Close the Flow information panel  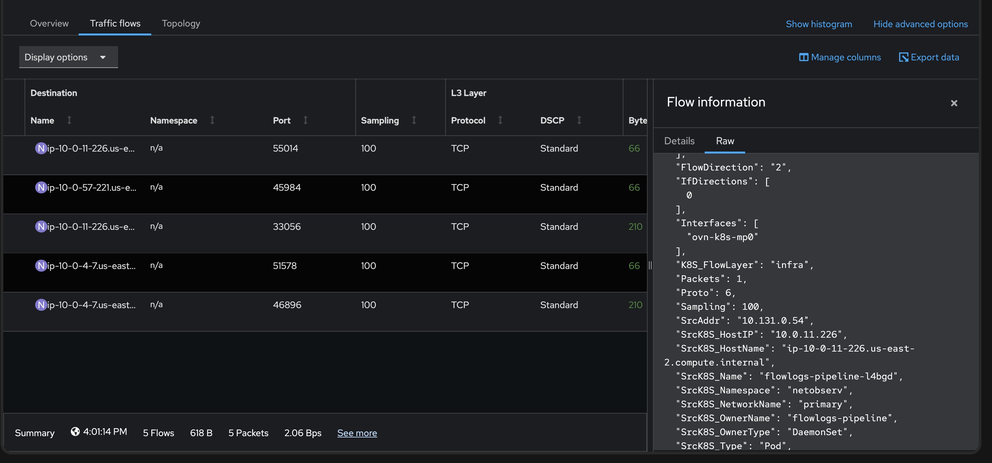[x=954, y=103]
